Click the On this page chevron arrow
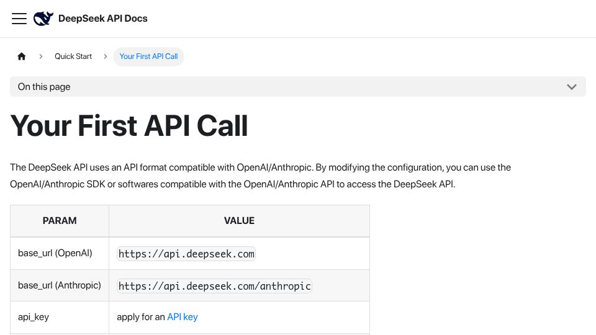 pyautogui.click(x=572, y=87)
